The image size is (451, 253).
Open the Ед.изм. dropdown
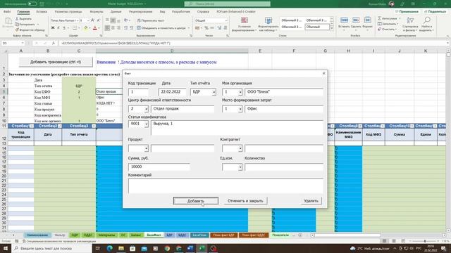(x=240, y=167)
